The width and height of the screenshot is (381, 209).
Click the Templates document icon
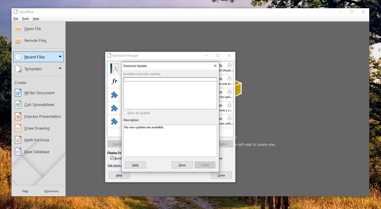pos(18,69)
